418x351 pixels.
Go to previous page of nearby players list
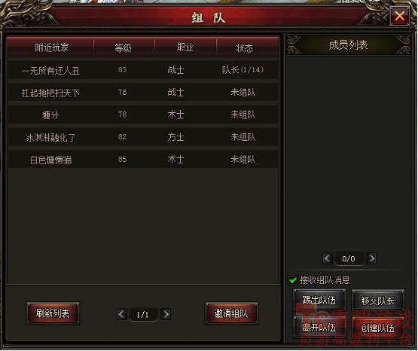point(121,314)
